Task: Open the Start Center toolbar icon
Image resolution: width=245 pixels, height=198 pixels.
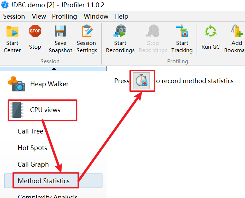Action: click(x=12, y=32)
